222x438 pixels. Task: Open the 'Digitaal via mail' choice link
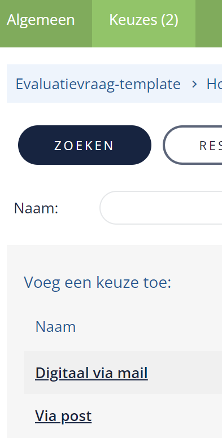92,373
